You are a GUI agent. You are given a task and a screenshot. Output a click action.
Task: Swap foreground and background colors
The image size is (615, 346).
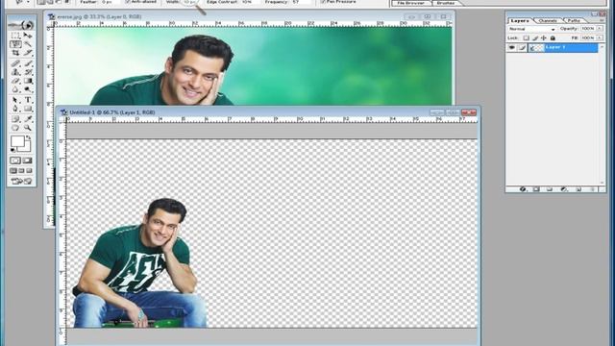pos(29,137)
